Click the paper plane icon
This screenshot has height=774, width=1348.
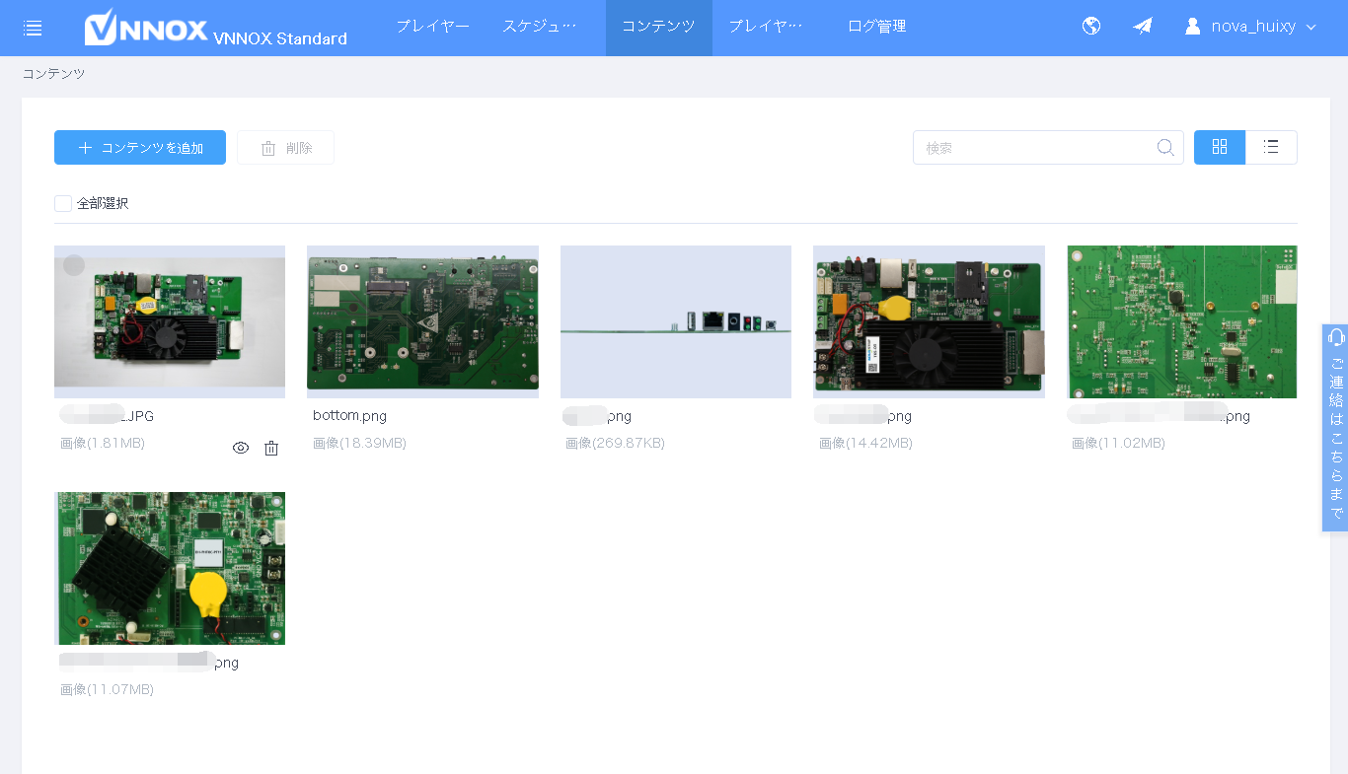click(1143, 27)
